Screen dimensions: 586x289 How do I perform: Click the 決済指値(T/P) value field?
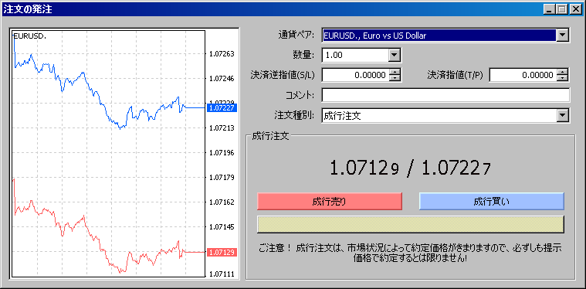[x=523, y=75]
